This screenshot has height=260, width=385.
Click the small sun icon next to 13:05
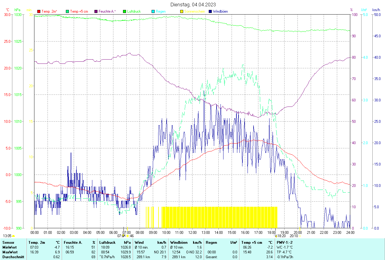coord(13,236)
